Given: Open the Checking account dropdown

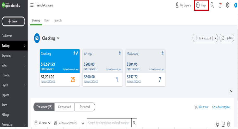Looking at the screenshot, I should coord(58,38).
